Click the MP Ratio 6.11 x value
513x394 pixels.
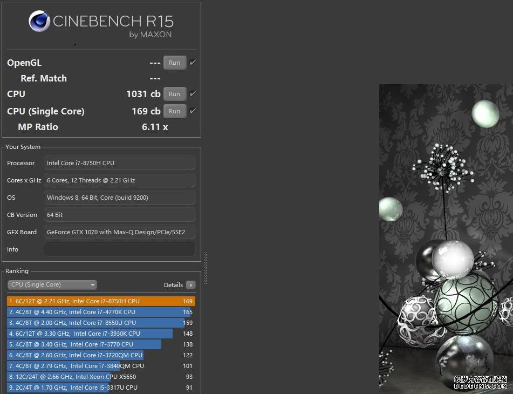(x=155, y=127)
